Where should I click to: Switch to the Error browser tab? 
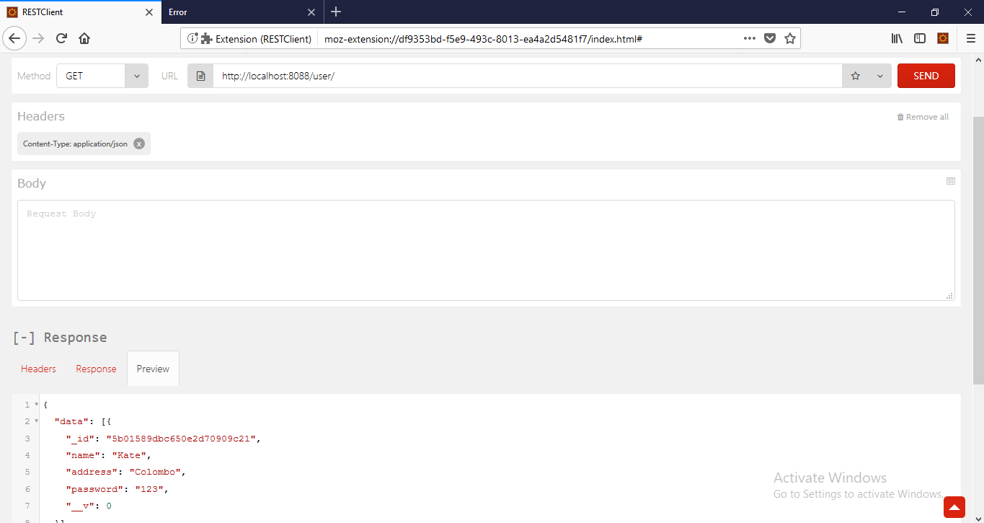point(243,12)
